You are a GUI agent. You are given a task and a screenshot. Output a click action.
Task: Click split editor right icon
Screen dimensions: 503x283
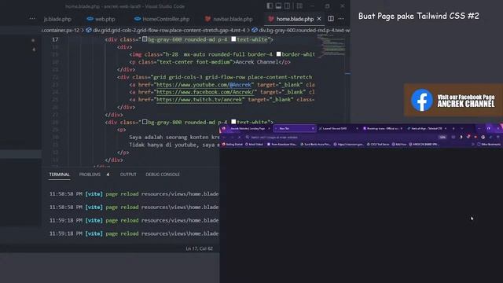tap(331, 19)
